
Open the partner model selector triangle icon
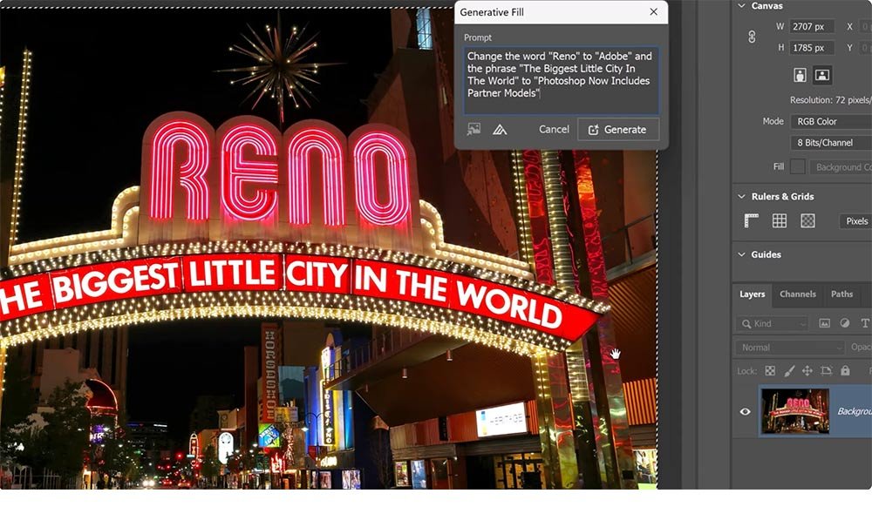[x=500, y=129]
